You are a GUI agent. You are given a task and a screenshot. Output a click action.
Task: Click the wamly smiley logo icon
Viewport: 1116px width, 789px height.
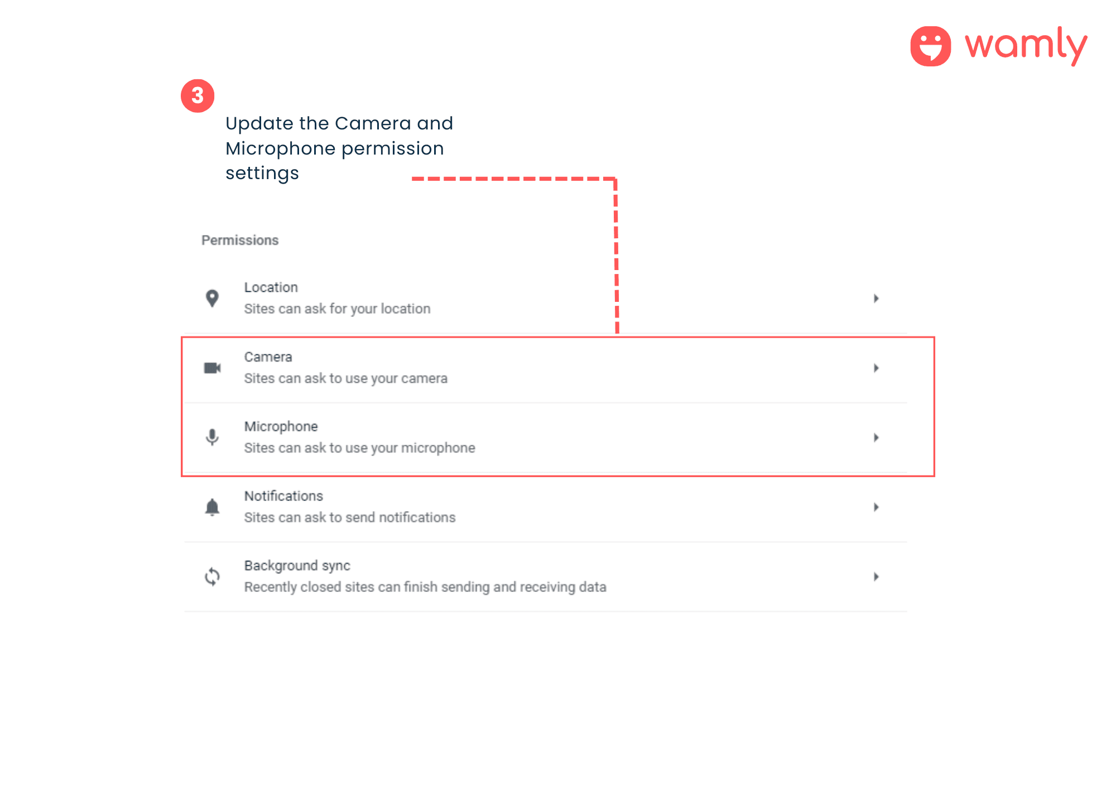(930, 46)
